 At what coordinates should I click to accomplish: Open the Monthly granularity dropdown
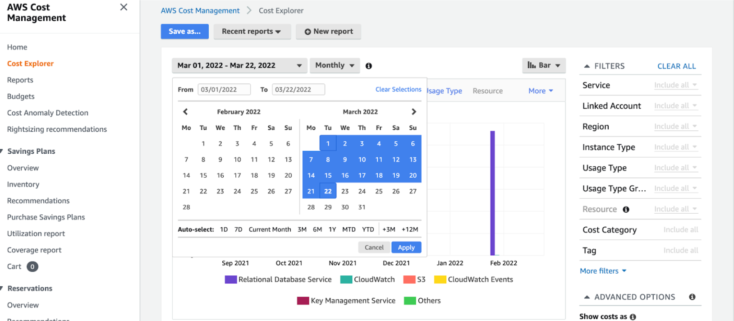coord(335,65)
